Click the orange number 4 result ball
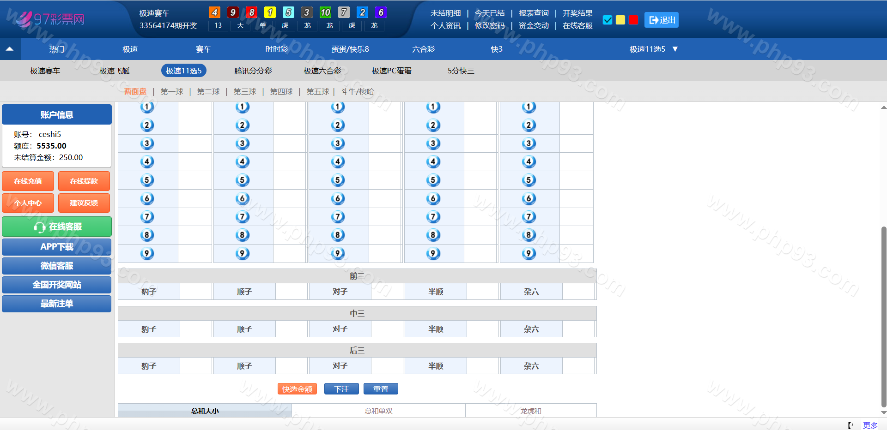Screen dimensions: 887x430 [214, 12]
